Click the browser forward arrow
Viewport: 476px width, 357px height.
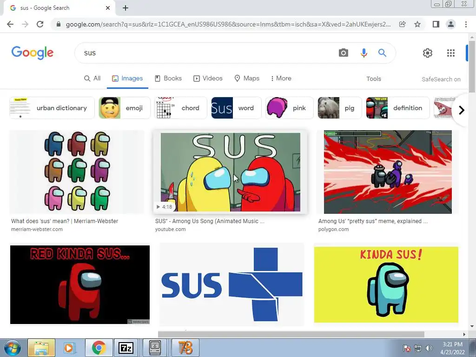pos(25,24)
